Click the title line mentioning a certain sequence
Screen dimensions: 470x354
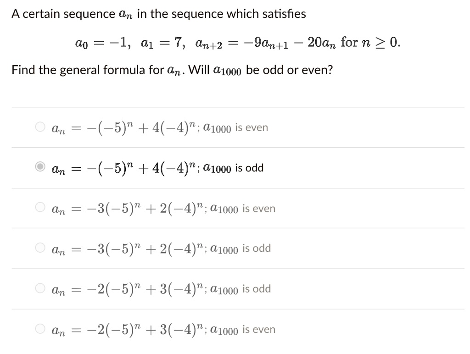158,13
